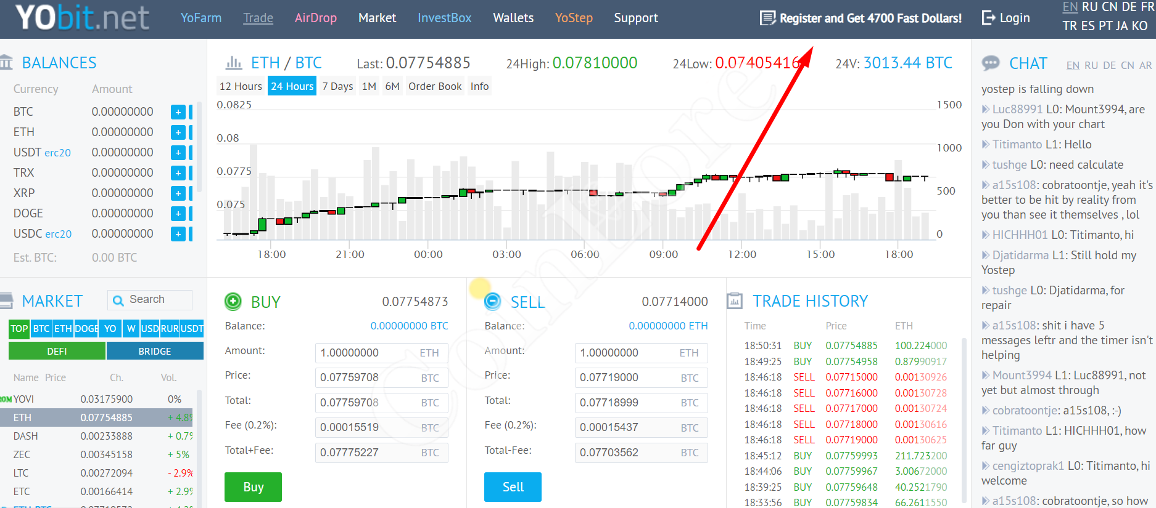Open the chart Info tab
1156x508 pixels.
pyautogui.click(x=479, y=86)
